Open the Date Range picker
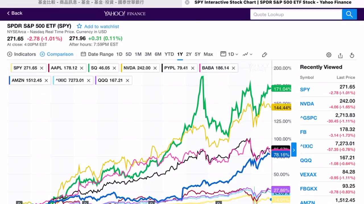 [97, 54]
